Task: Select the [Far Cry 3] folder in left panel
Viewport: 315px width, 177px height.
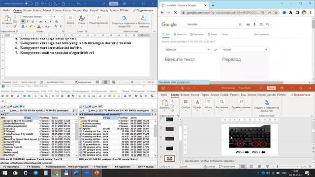Action: coord(10,129)
